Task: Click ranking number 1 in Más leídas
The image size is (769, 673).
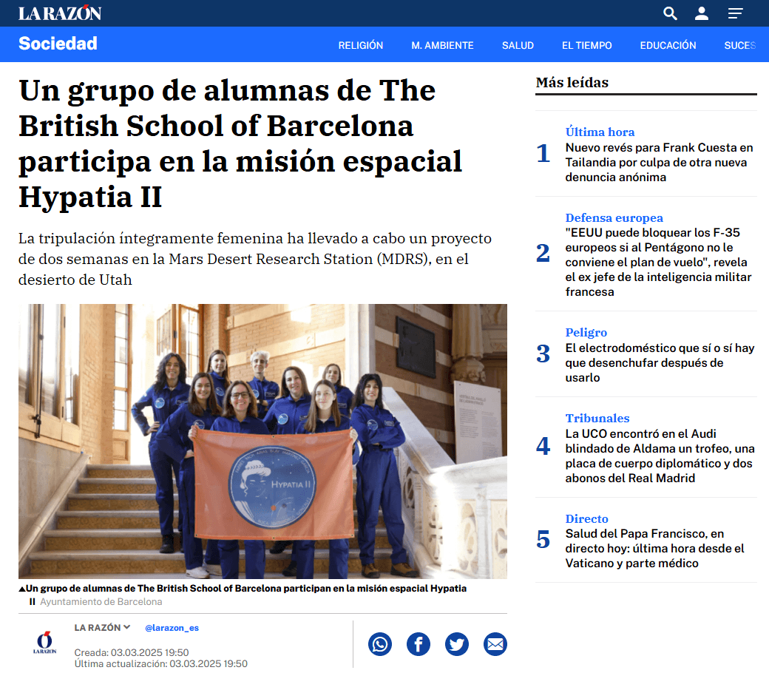Action: [x=543, y=153]
